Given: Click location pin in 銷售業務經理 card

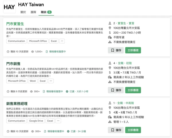Looking at the screenshot, I should click(110, 108).
